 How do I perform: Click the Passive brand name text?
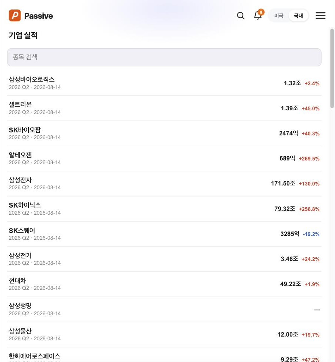click(x=39, y=16)
